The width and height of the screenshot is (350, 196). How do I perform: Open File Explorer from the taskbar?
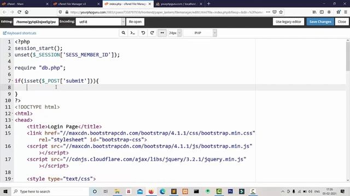tap(117, 191)
